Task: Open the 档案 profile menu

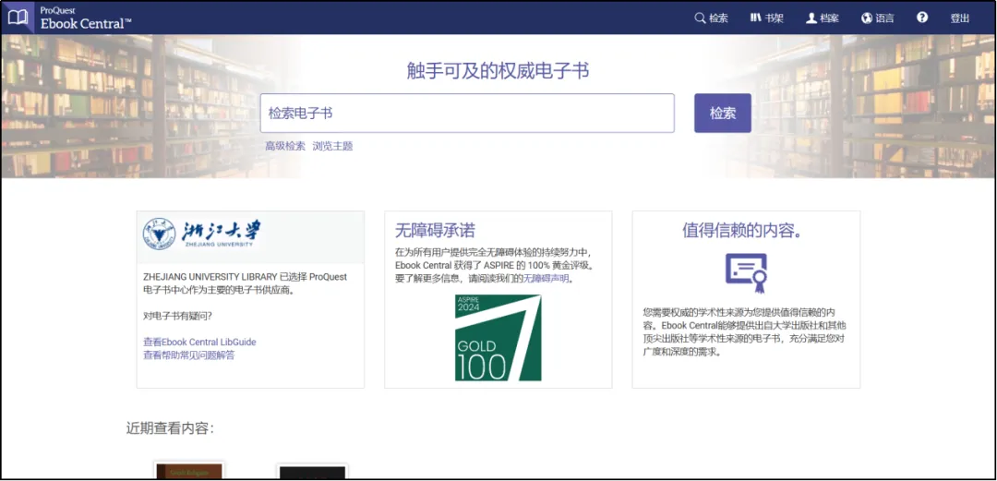Action: point(823,18)
